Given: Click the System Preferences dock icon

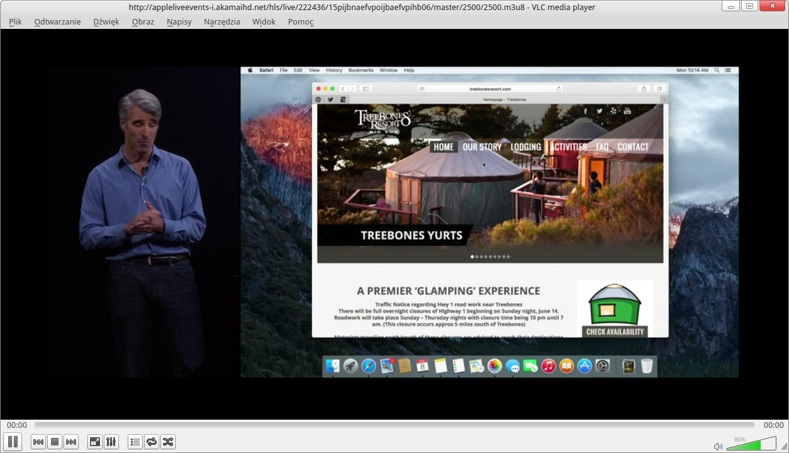Looking at the screenshot, I should click(603, 366).
